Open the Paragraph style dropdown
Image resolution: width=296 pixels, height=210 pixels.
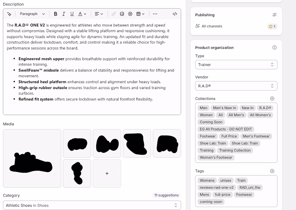[x=32, y=14]
